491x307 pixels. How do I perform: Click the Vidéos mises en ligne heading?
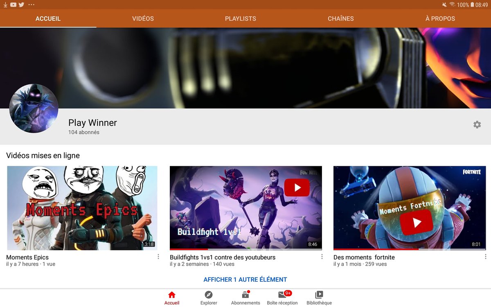[43, 156]
